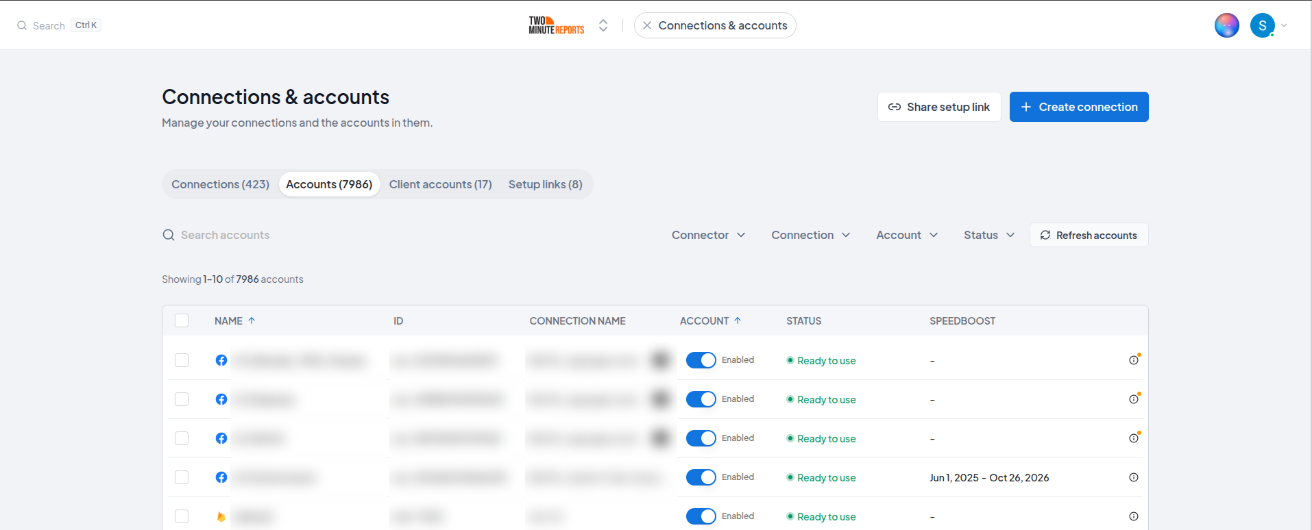Viewport: 1312px width, 530px height.
Task: Check the third table row checkbox
Action: (182, 438)
